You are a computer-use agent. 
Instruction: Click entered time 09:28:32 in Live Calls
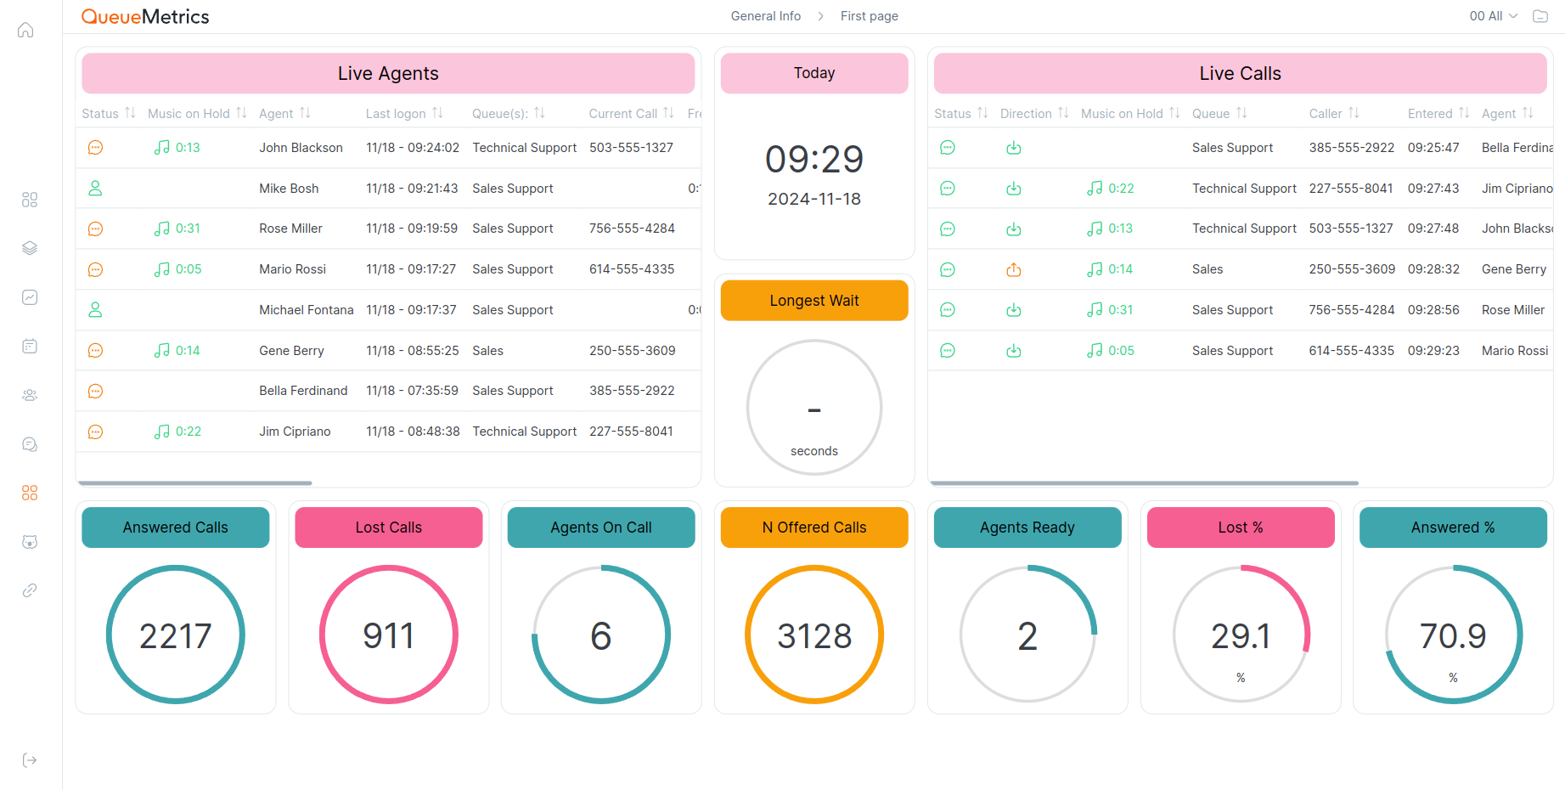[1433, 269]
